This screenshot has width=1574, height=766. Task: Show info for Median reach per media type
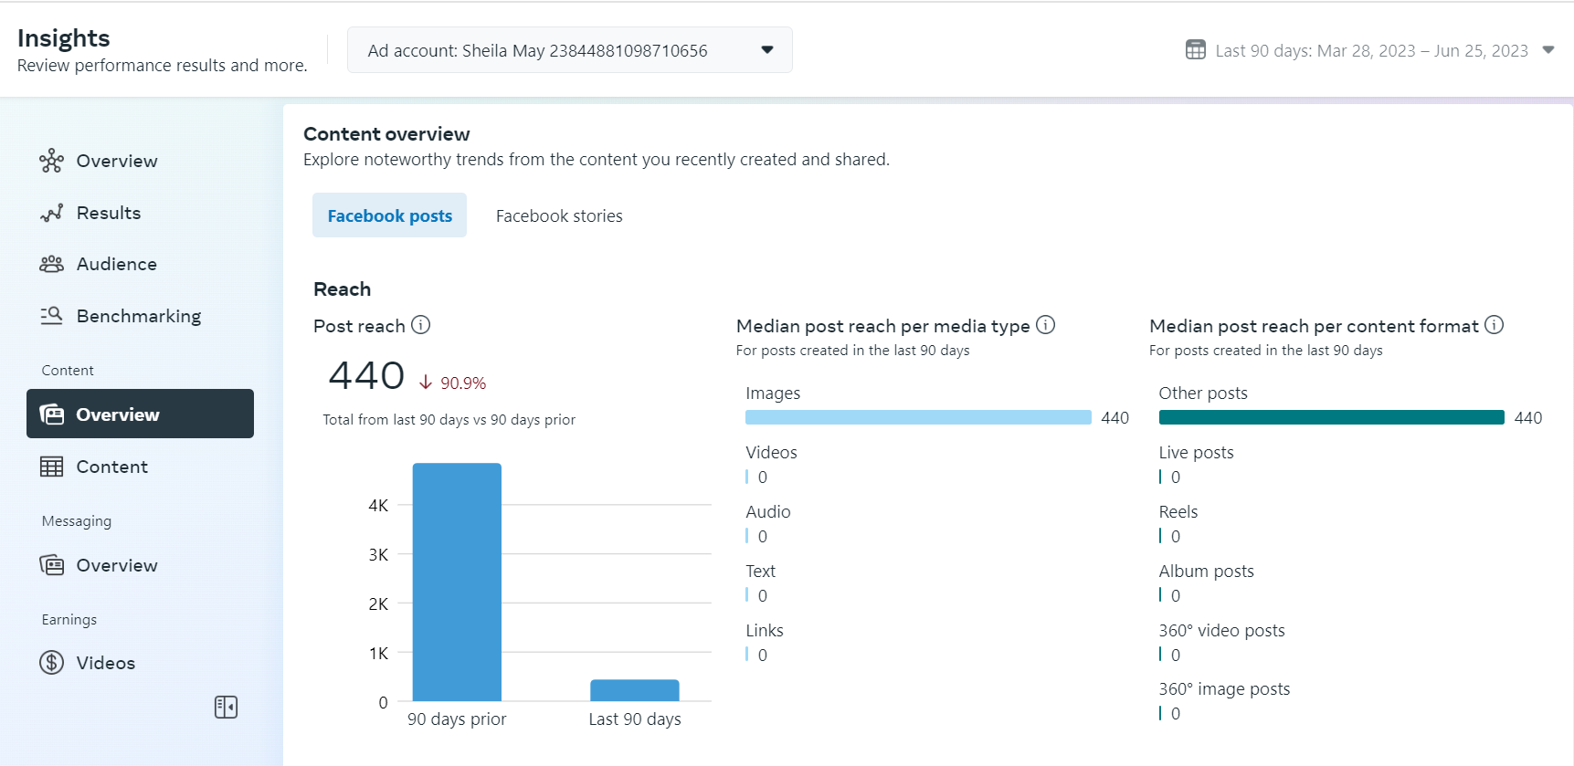click(1046, 325)
